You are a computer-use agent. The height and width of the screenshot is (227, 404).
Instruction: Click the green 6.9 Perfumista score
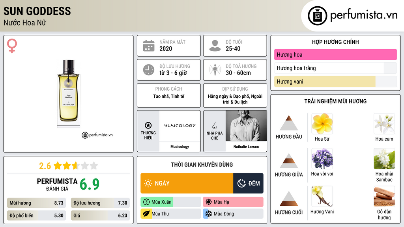[89, 184]
